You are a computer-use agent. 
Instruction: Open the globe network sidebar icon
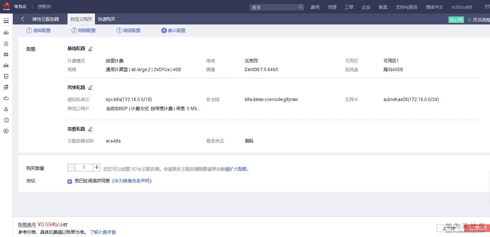[6, 120]
